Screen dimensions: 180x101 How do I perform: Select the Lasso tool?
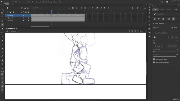tap(2, 17)
